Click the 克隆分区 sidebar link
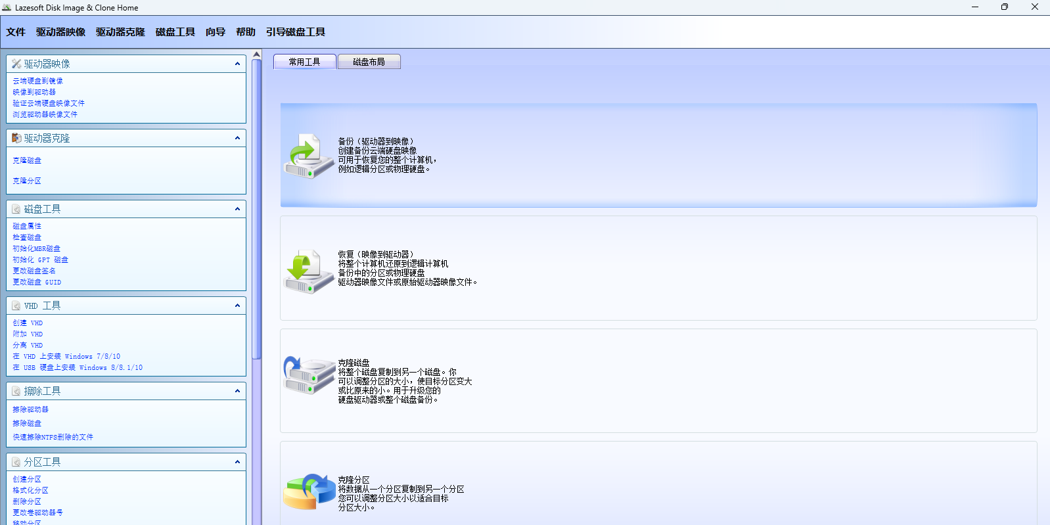This screenshot has width=1050, height=525. 27,181
